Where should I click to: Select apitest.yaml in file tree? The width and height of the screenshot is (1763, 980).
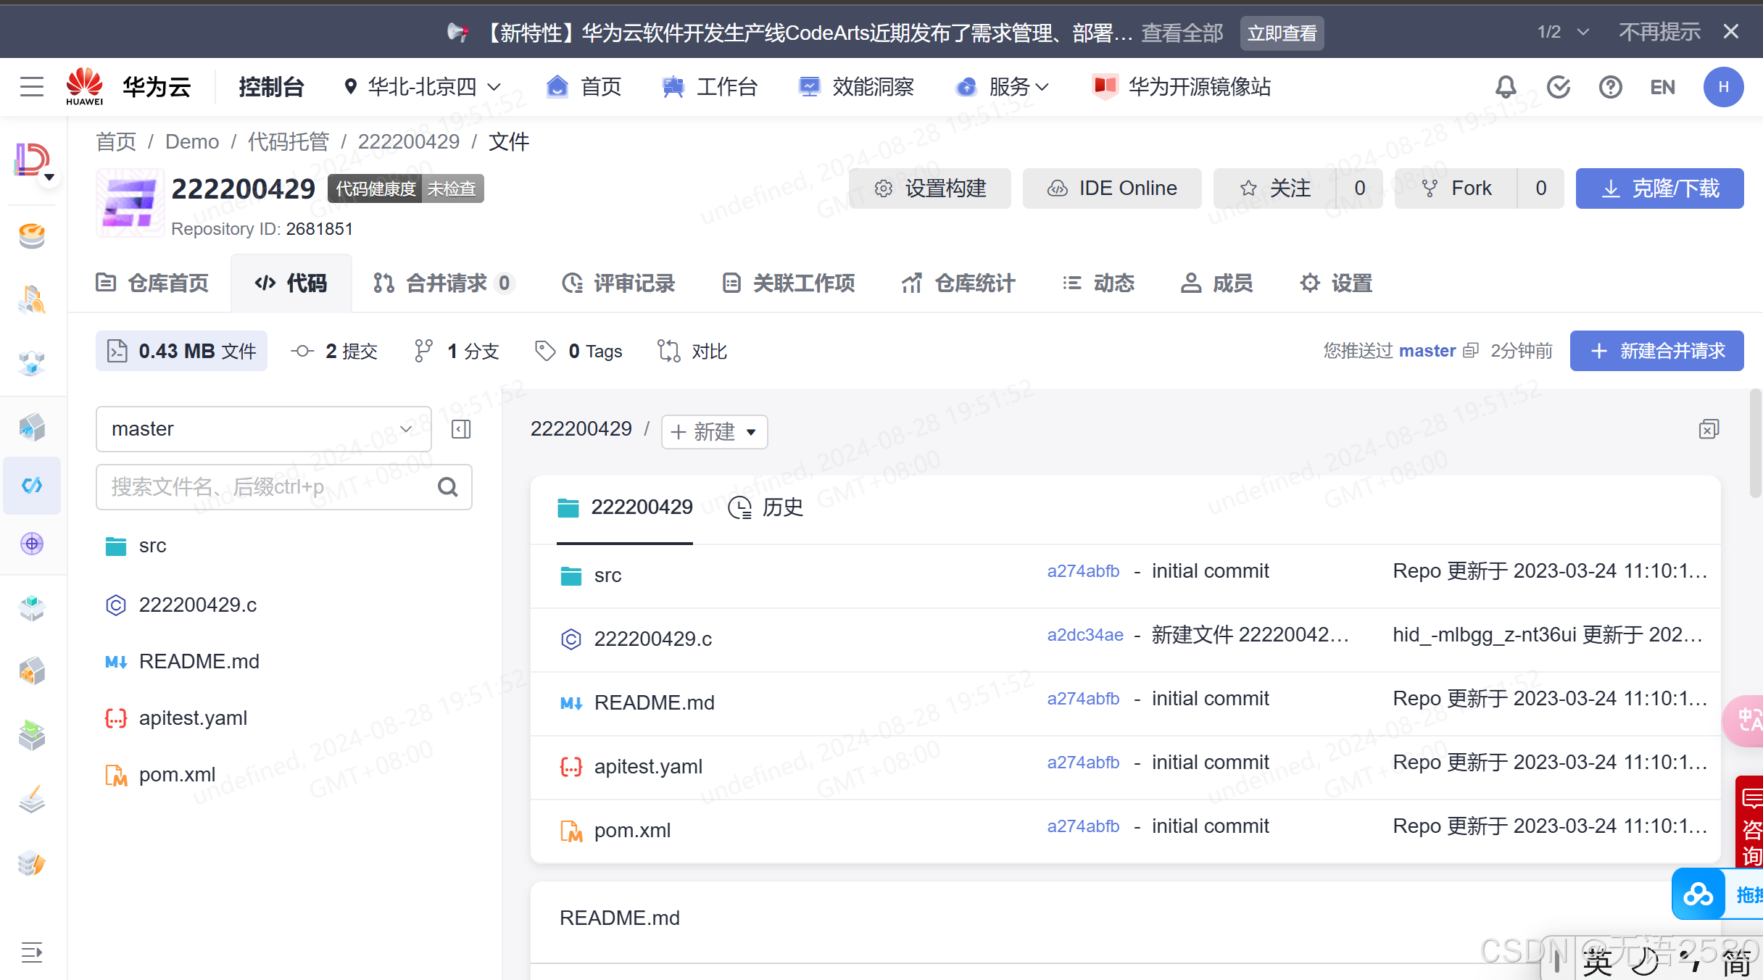193,718
